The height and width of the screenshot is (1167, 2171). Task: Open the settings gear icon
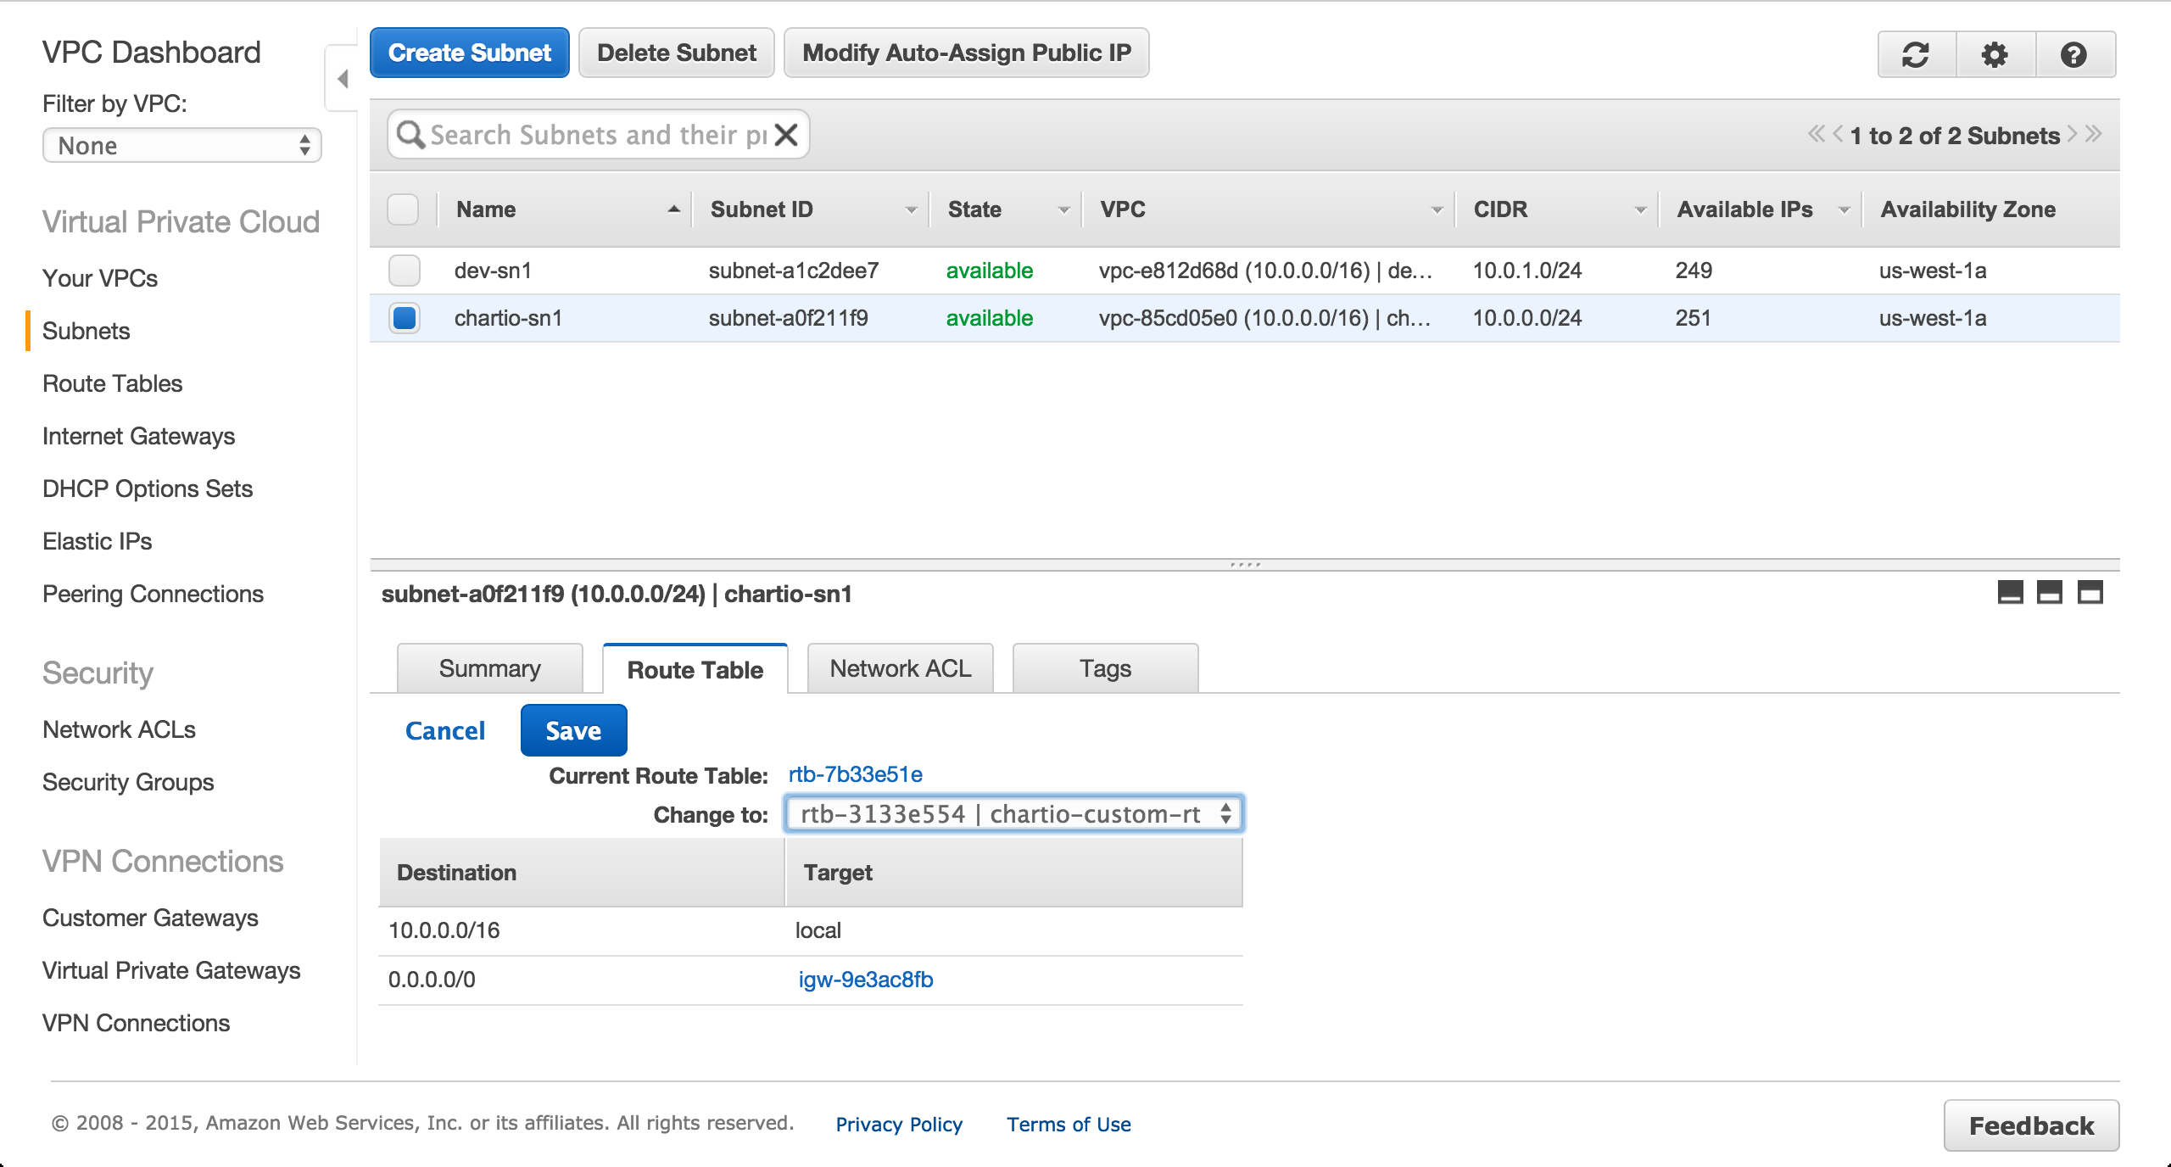click(1995, 55)
